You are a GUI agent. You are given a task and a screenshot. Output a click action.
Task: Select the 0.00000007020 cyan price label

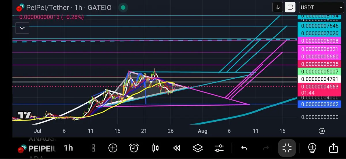click(x=320, y=33)
